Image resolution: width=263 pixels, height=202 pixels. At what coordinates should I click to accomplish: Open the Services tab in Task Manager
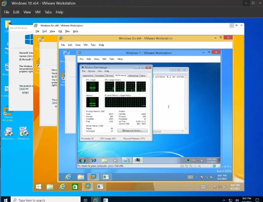coord(109,76)
